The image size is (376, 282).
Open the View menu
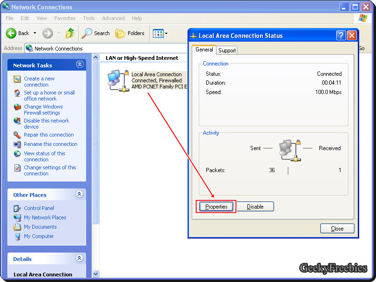[x=42, y=18]
